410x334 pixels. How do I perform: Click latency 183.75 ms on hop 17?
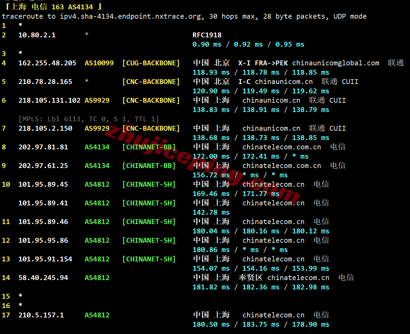click(261, 325)
